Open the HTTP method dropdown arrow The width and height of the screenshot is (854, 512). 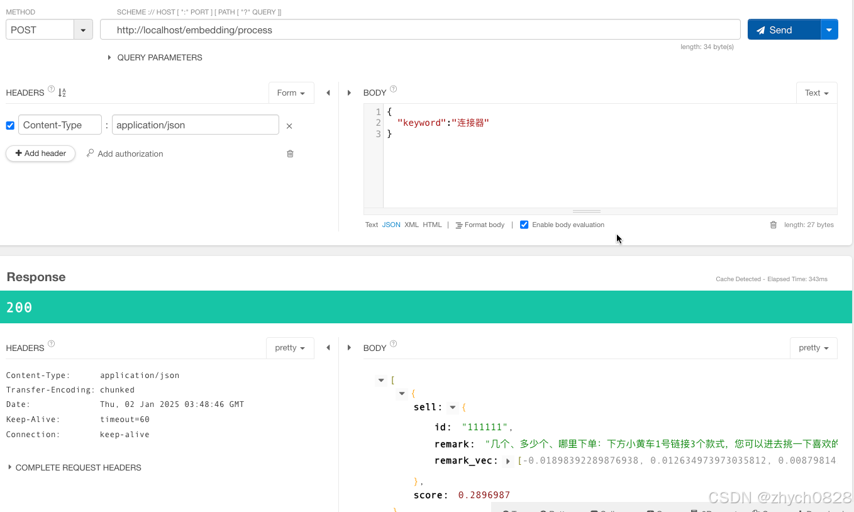point(83,30)
